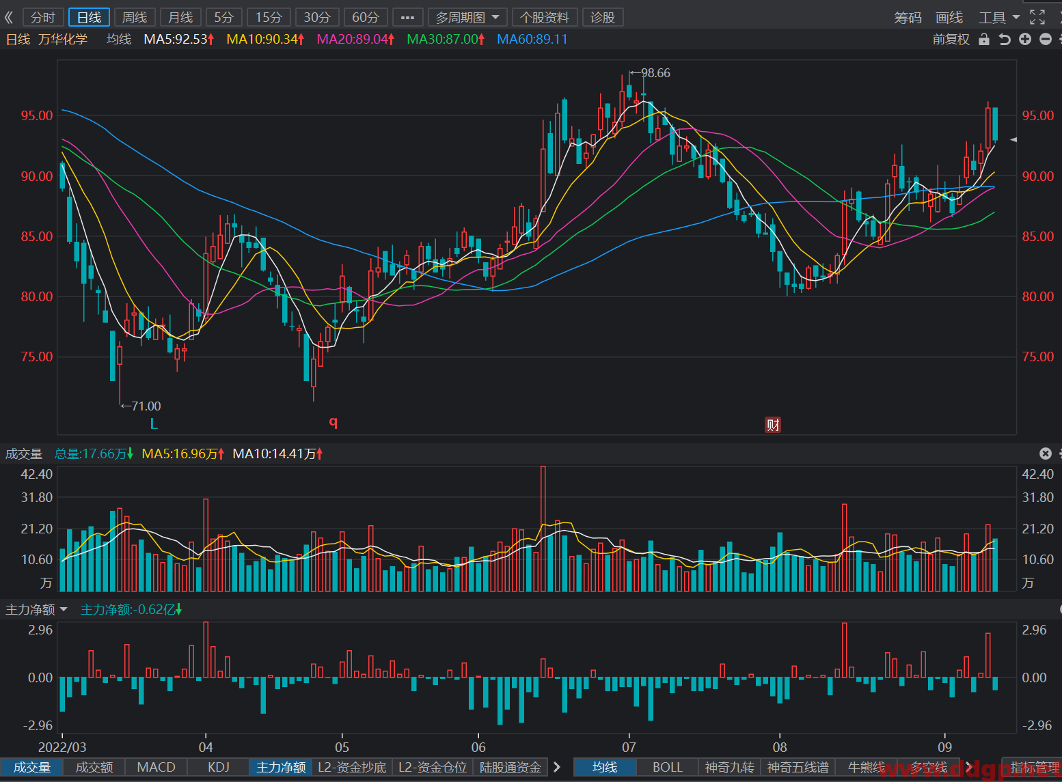Expand the 多周期图 dropdown
This screenshot has height=782, width=1062.
click(467, 17)
